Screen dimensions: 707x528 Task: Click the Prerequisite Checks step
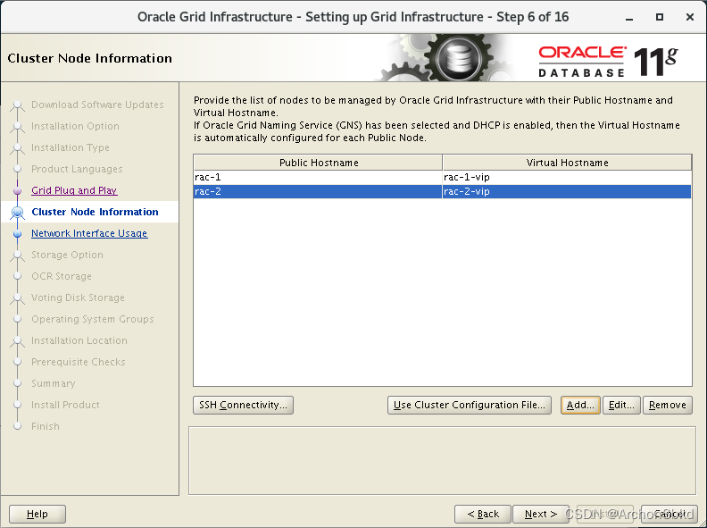click(79, 362)
